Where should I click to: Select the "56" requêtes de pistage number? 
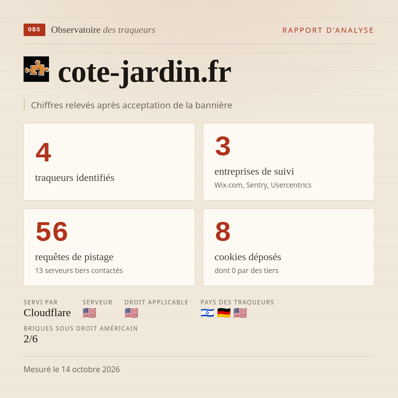tap(52, 231)
